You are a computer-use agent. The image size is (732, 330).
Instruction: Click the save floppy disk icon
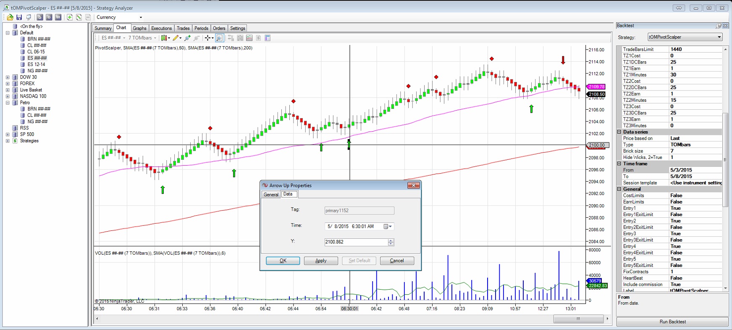19,17
